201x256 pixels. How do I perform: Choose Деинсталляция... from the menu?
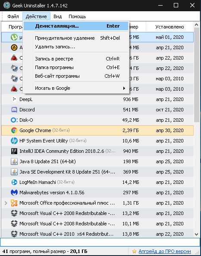[76, 26]
